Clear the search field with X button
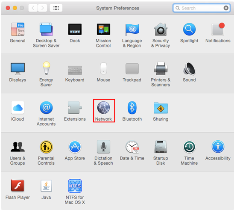Viewport: 234px width, 210px height. [x=226, y=8]
